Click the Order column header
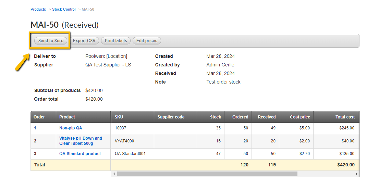379x190 pixels. pyautogui.click(x=43, y=117)
